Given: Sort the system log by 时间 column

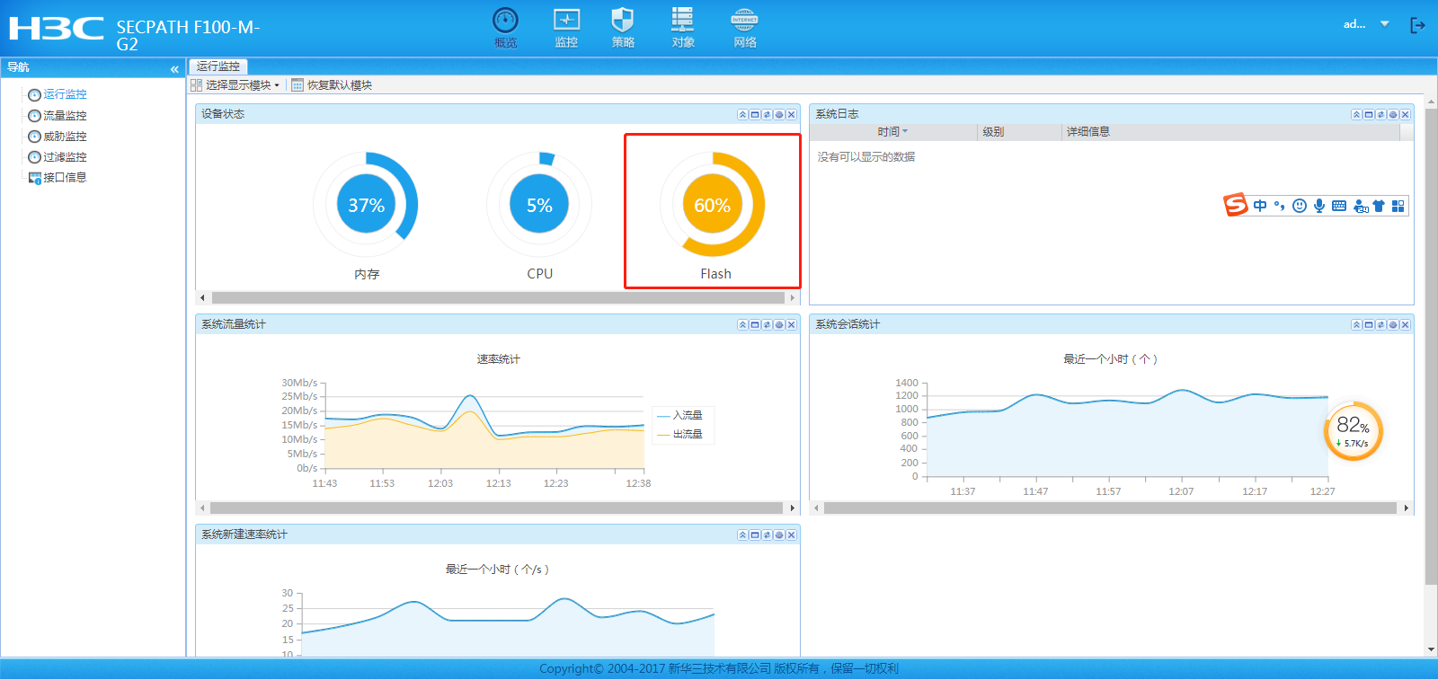Looking at the screenshot, I should [889, 132].
